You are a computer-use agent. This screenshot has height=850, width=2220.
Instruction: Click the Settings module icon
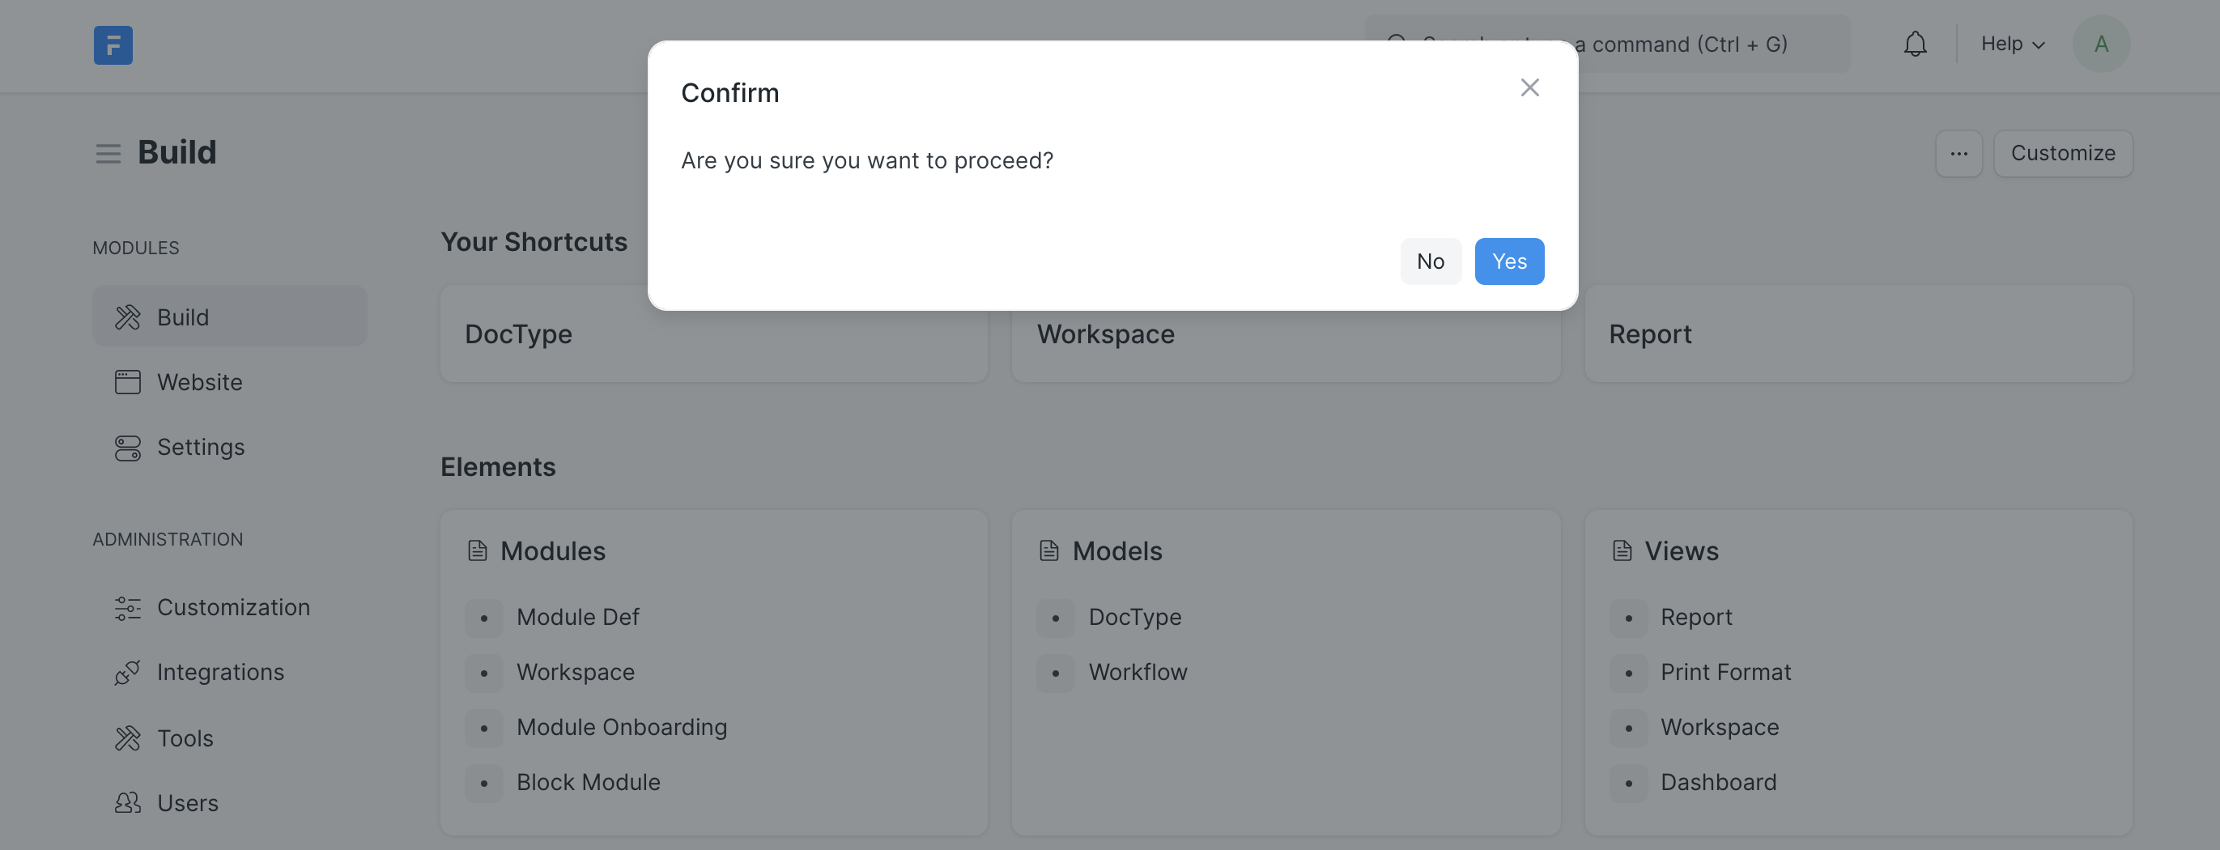click(x=128, y=448)
